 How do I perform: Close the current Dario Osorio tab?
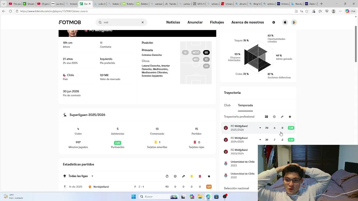[x=89, y=4]
